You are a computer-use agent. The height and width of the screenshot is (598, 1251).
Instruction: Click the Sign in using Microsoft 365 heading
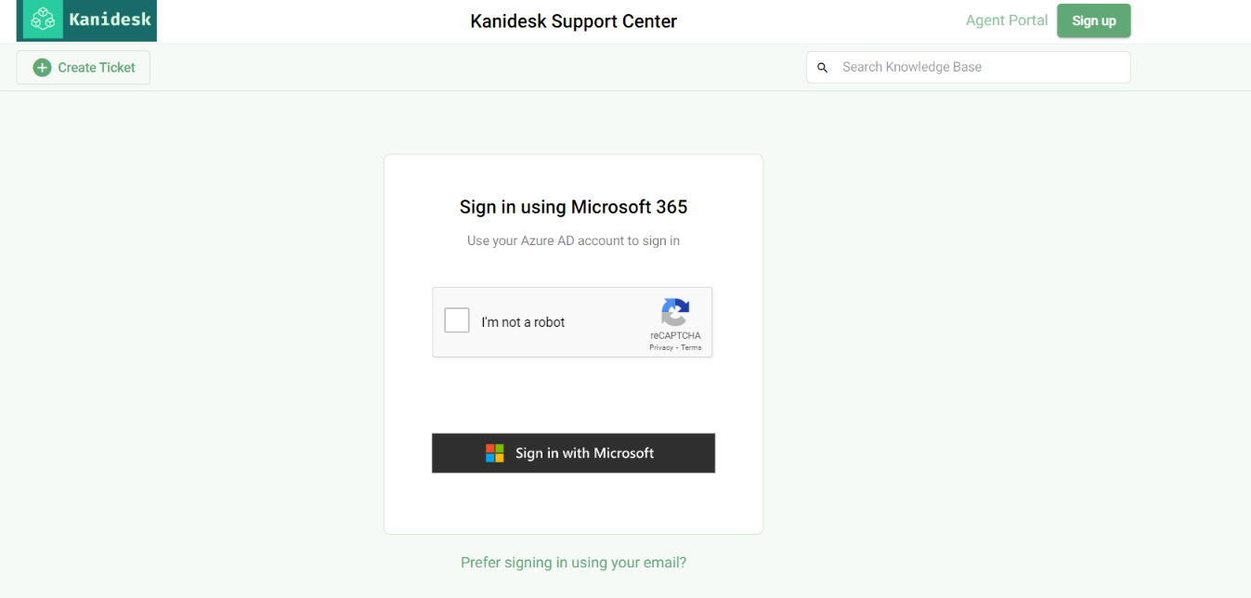(573, 206)
